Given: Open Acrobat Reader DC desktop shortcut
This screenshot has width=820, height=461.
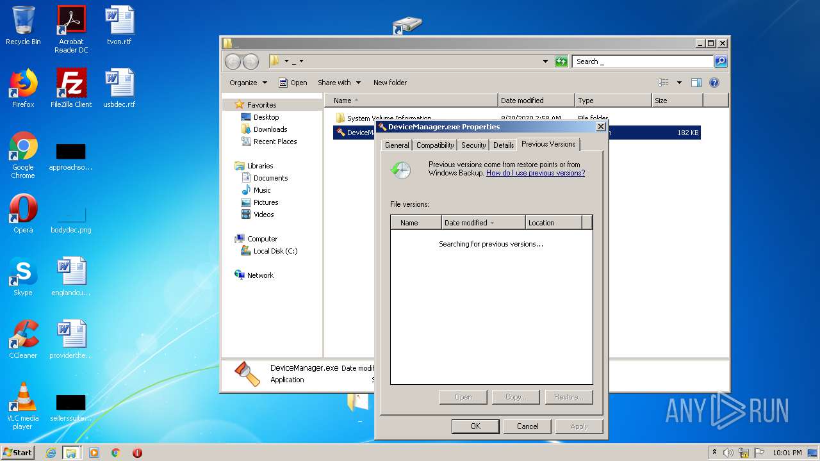Looking at the screenshot, I should click(71, 29).
